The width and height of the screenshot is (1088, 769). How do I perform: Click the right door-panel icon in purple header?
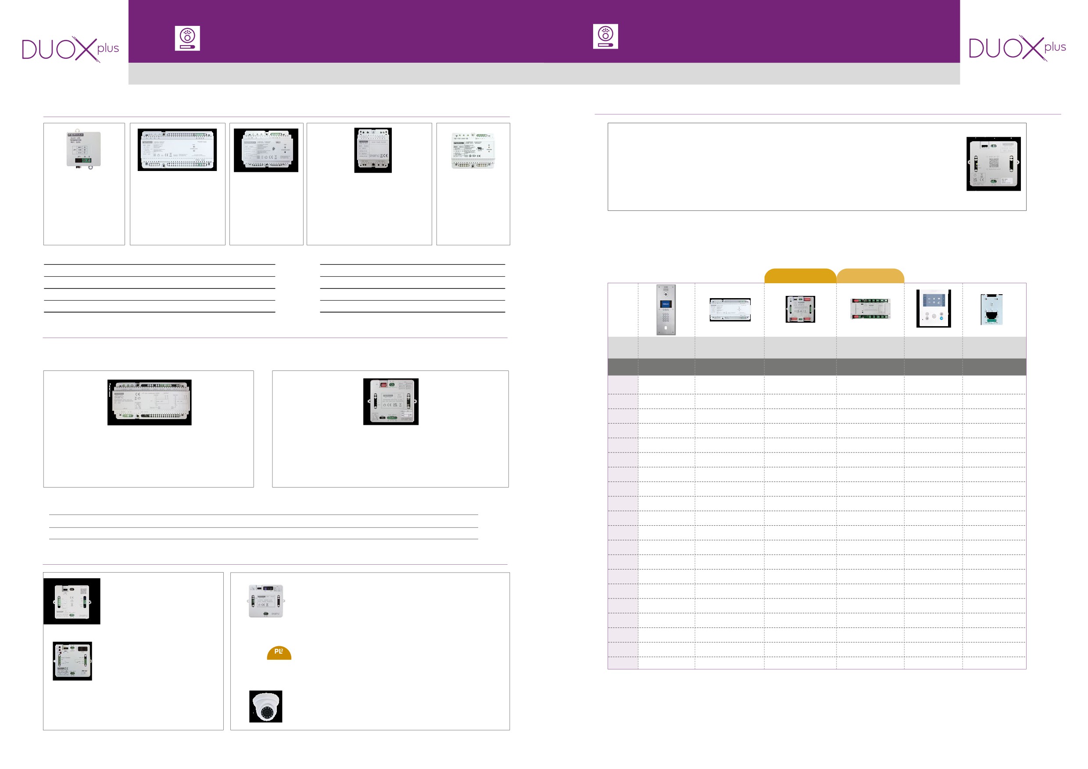(x=605, y=36)
